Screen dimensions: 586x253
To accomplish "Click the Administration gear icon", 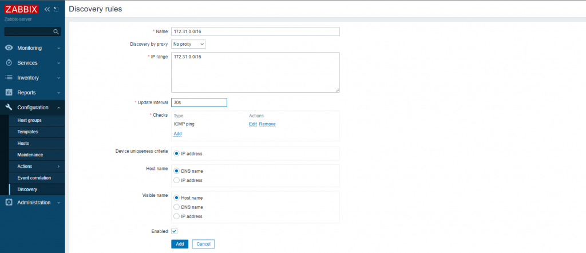I will (9, 202).
